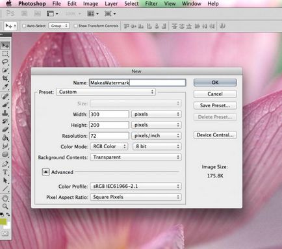Select the Crop tool
Screen dimensions: 282x249
(x=5, y=78)
